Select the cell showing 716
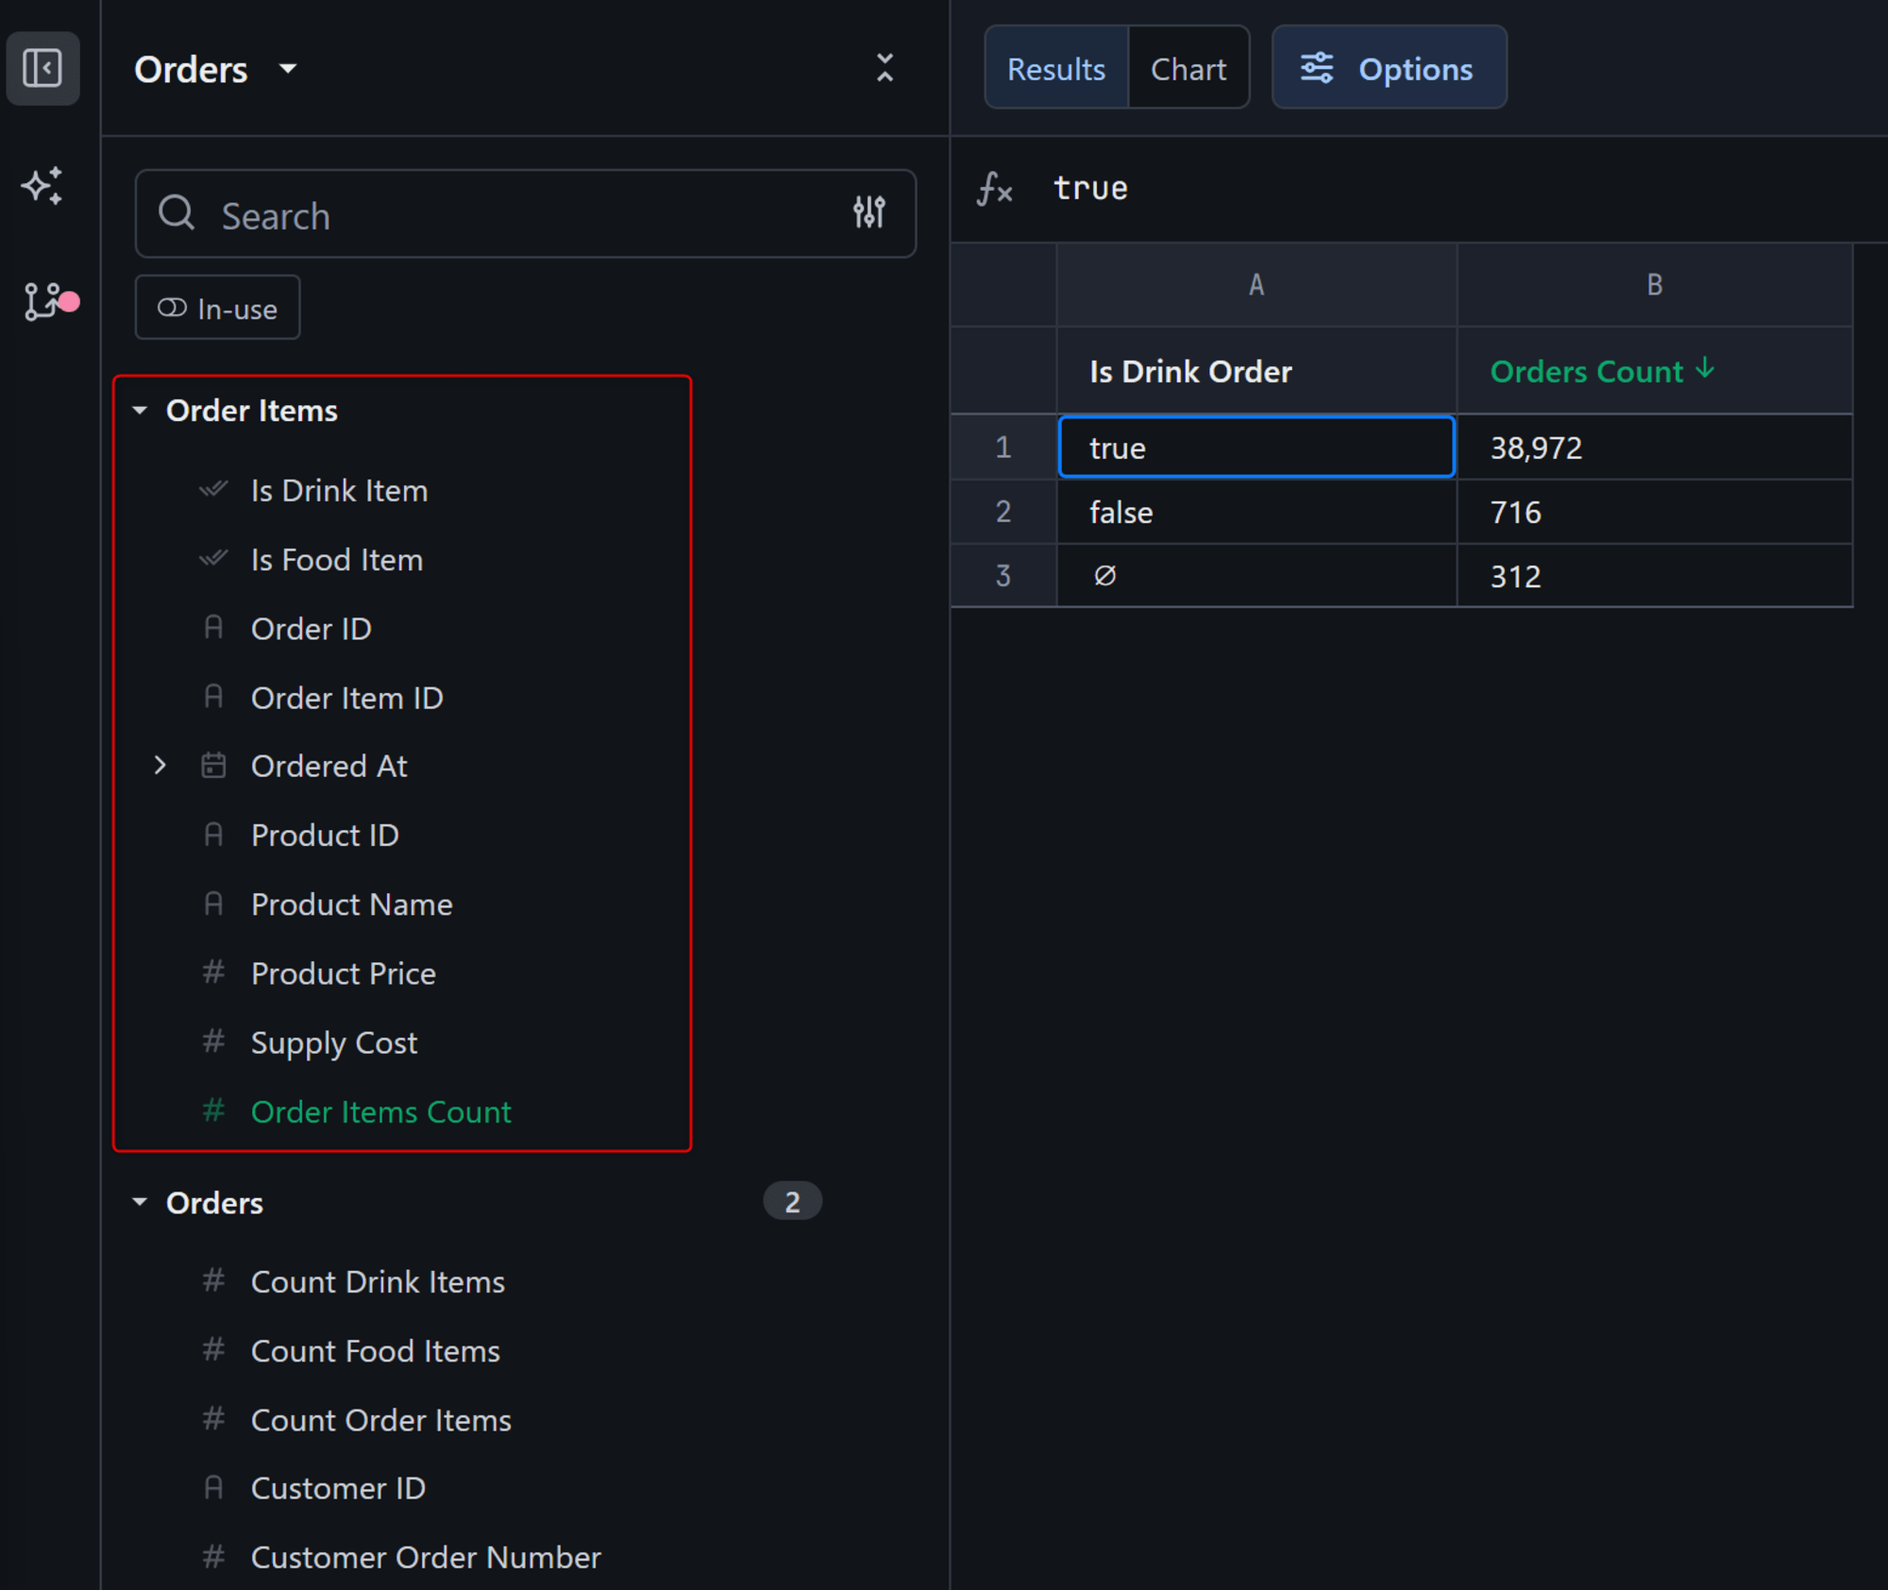The width and height of the screenshot is (1888, 1590). [x=1655, y=512]
